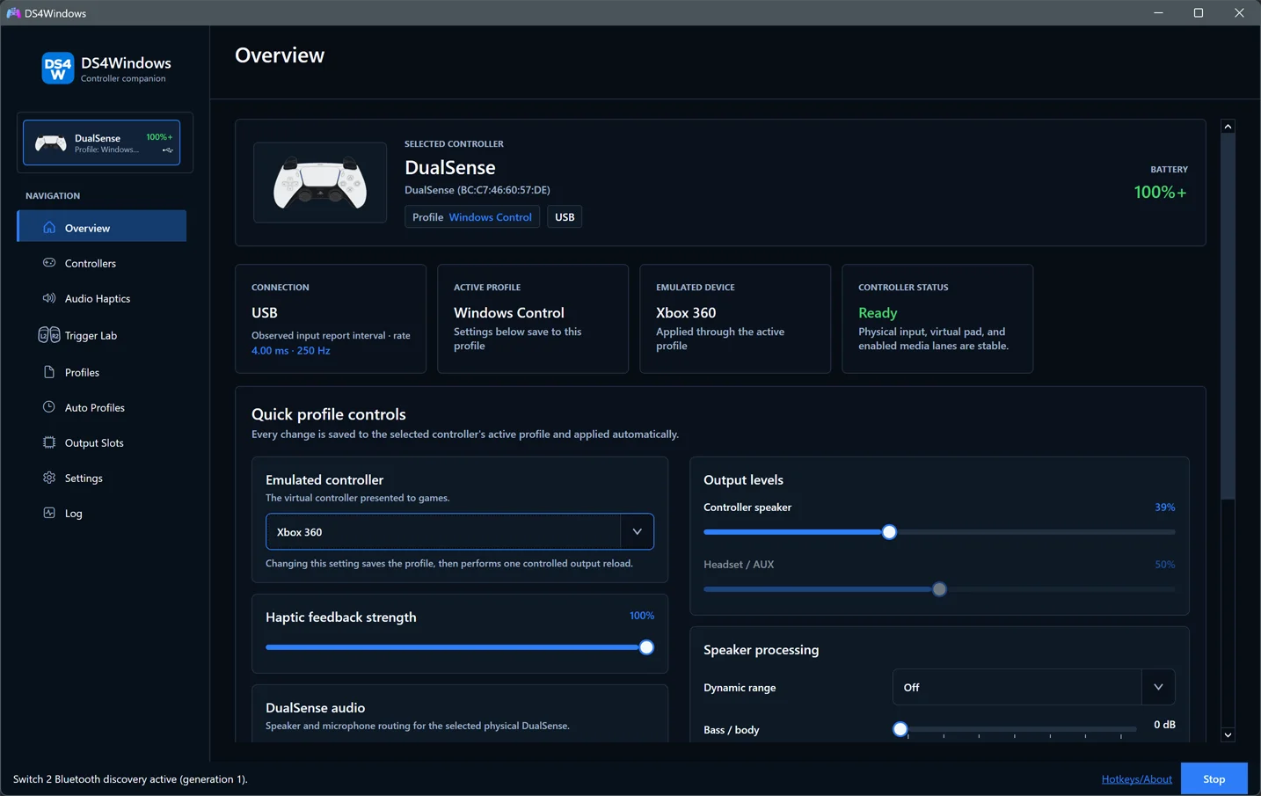This screenshot has height=796, width=1261.
Task: Click the battery 100%+ reading
Action: point(1160,192)
